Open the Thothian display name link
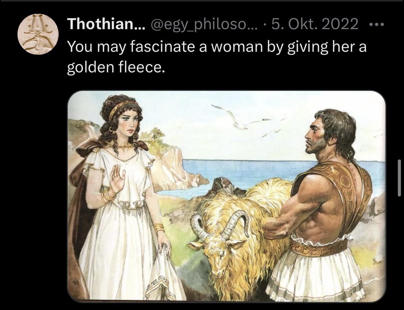Image resolution: width=404 pixels, height=310 pixels. (106, 24)
